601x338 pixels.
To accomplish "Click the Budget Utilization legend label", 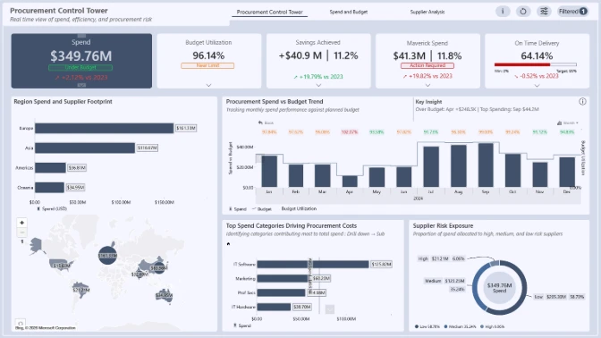I will [x=299, y=208].
